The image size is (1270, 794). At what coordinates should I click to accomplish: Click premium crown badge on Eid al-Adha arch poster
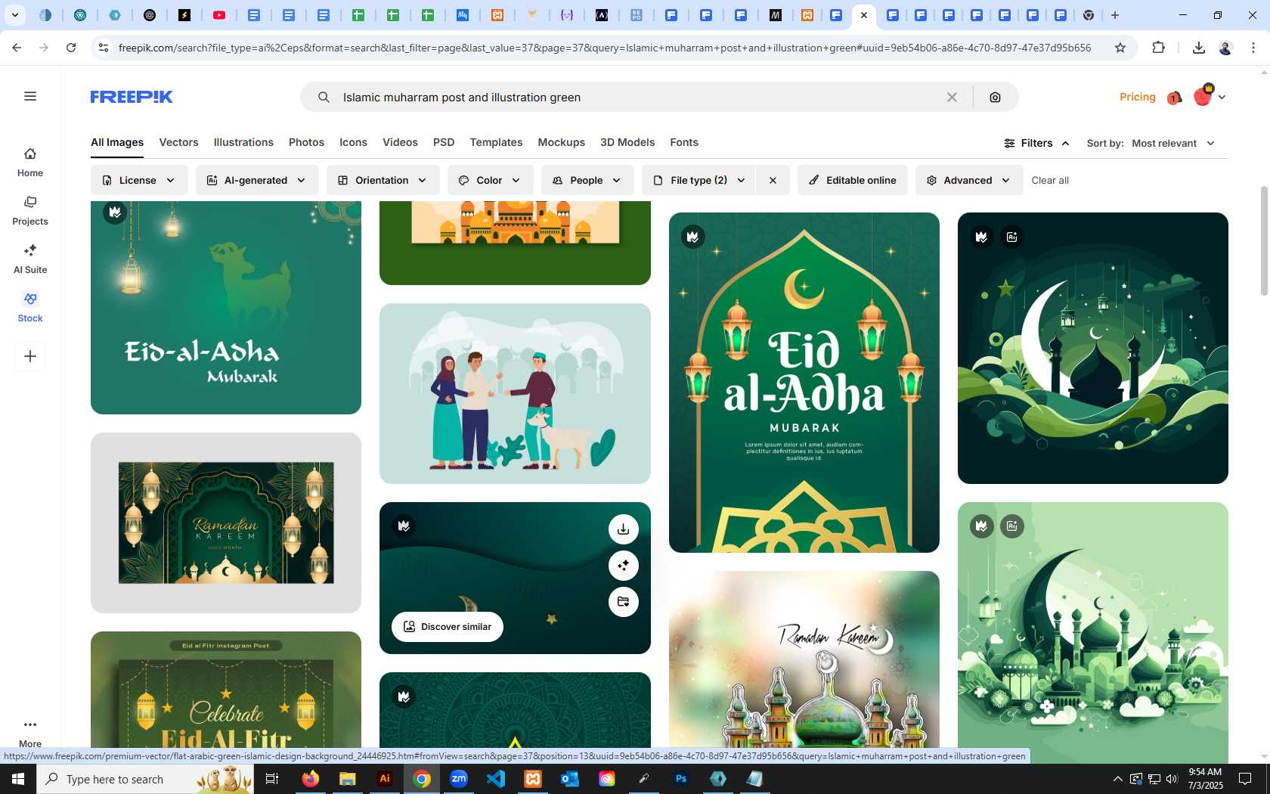[692, 237]
